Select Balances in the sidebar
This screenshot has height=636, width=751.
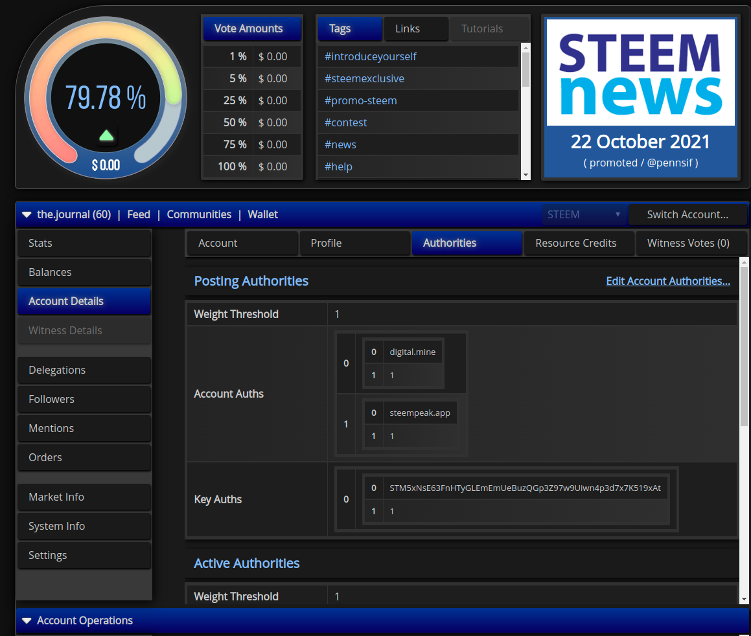(84, 272)
